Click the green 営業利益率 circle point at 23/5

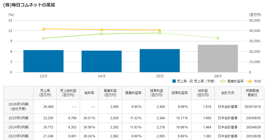pyautogui.click(x=44, y=38)
